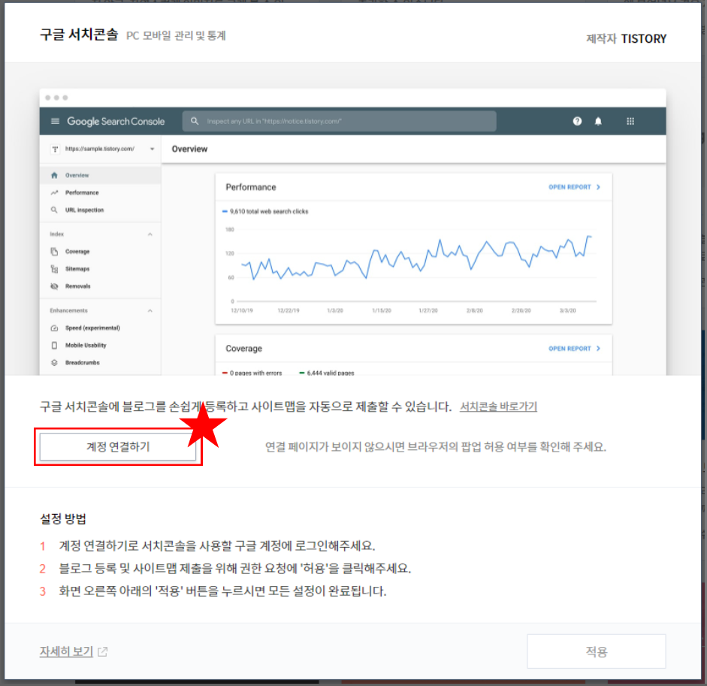Click the '9,610 total web search clicks' legend
This screenshot has height=686, width=707.
click(265, 211)
